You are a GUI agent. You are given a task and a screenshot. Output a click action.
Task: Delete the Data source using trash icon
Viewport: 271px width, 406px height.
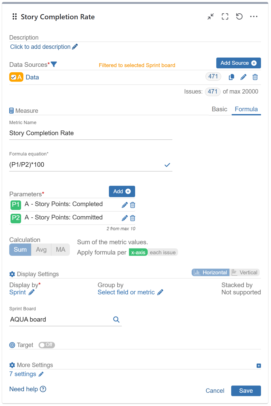(255, 77)
